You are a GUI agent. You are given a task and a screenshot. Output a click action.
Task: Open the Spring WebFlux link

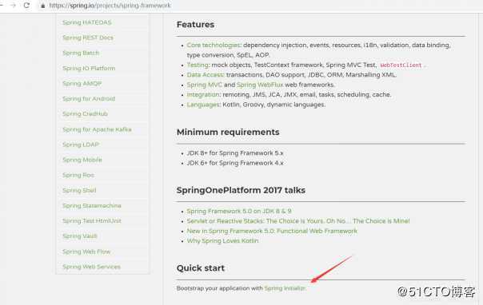(260, 85)
